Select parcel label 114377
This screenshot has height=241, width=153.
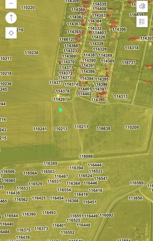coord(56,83)
